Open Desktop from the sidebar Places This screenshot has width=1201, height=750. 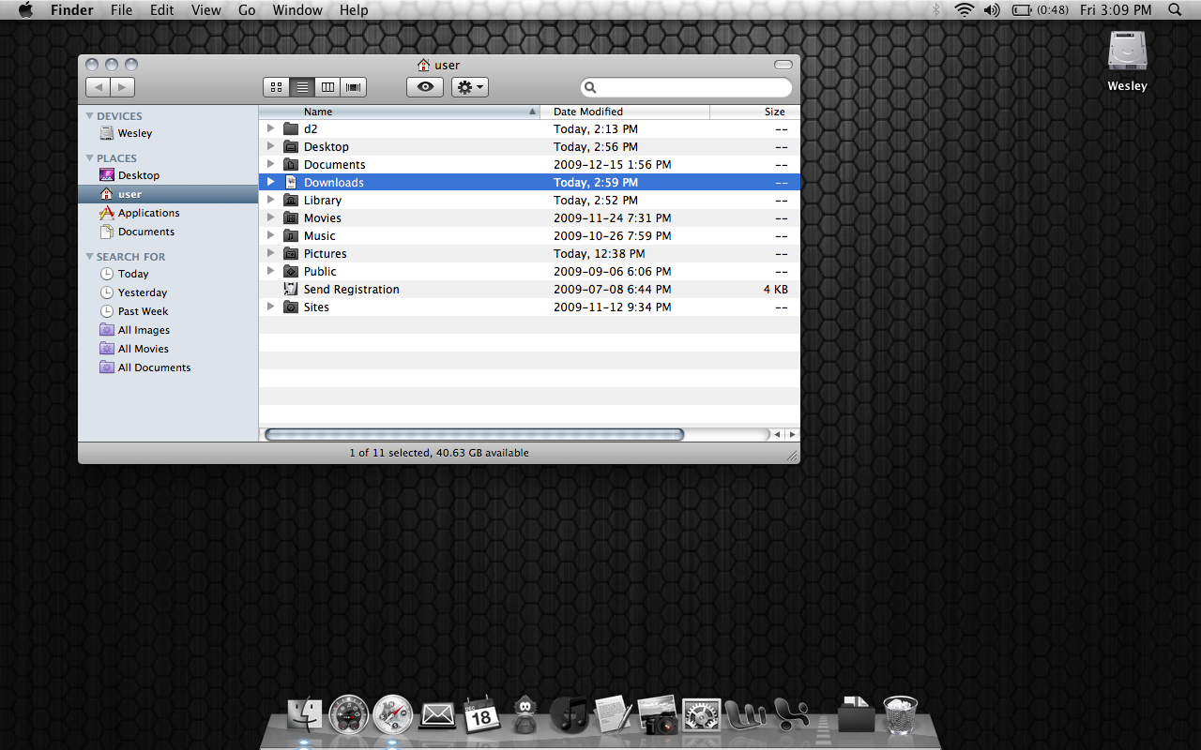[x=168, y=175]
